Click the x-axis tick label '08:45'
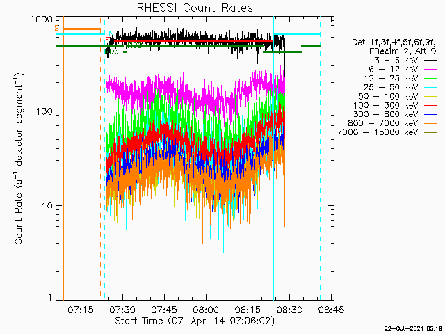This screenshot has height=334, width=445. (x=331, y=310)
